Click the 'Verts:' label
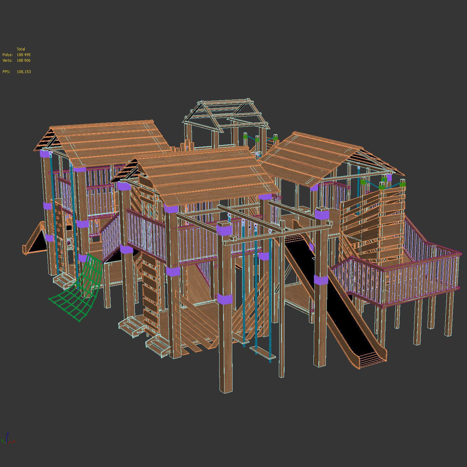 7,60
